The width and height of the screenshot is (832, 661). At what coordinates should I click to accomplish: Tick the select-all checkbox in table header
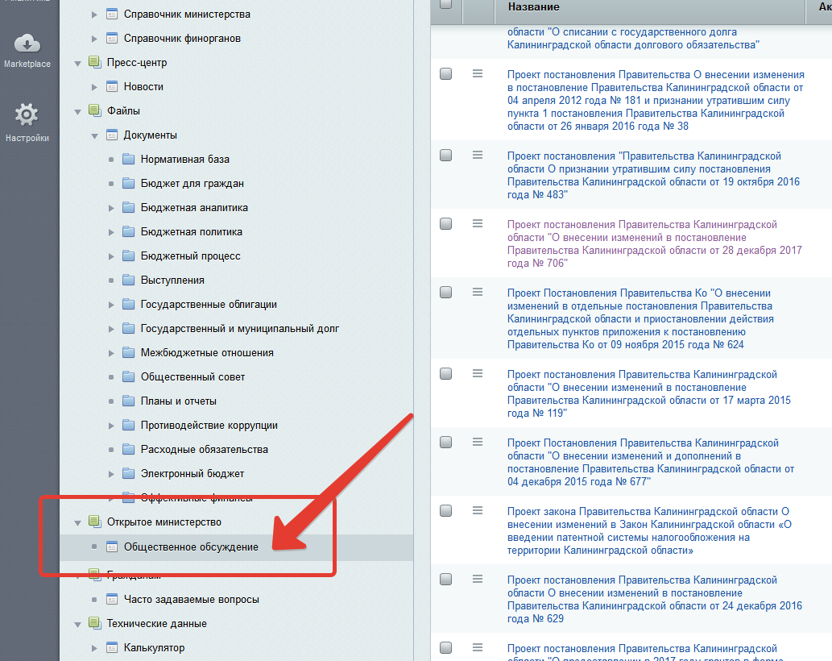(446, 5)
